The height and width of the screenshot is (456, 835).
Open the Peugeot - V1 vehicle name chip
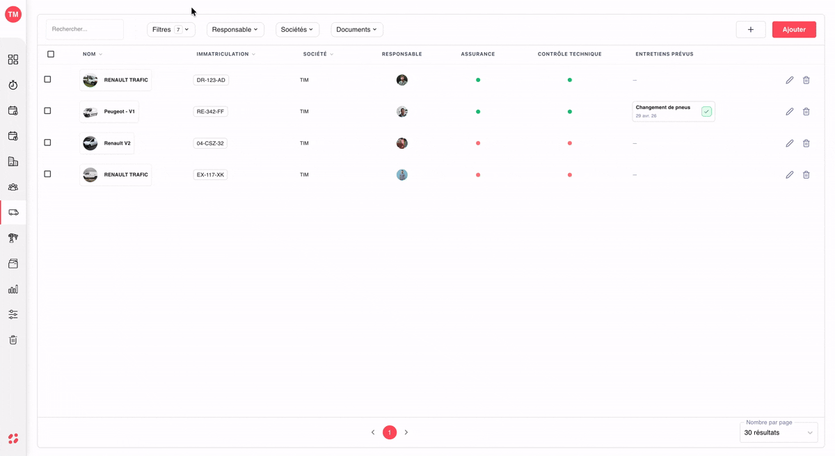(x=109, y=111)
